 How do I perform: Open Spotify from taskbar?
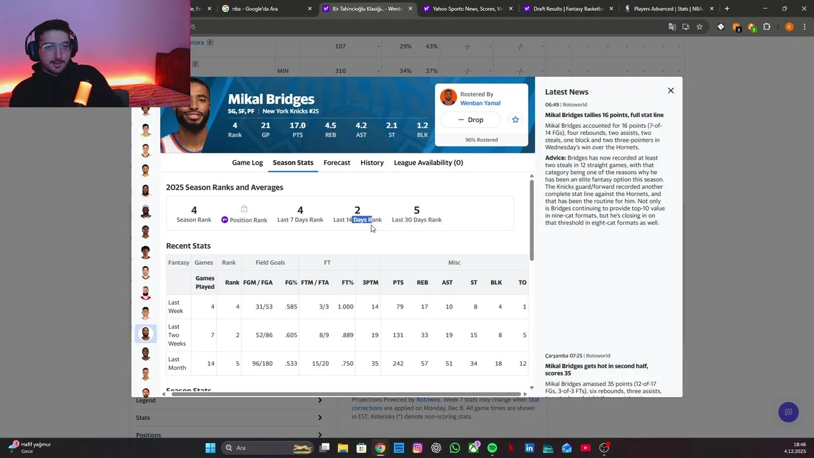492,448
